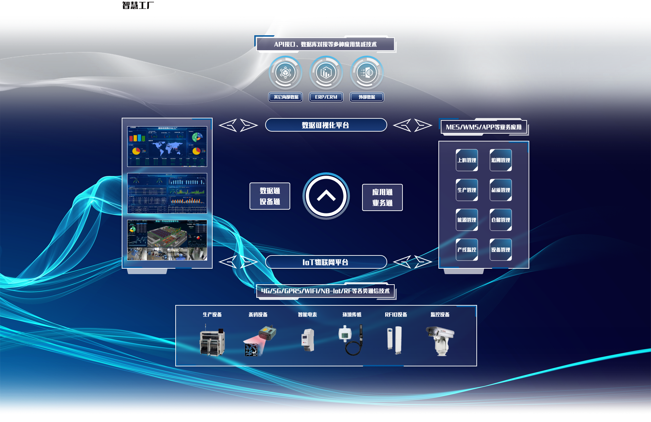The image size is (651, 422).
Task: Open 追溯管理 module tile
Action: pyautogui.click(x=500, y=160)
